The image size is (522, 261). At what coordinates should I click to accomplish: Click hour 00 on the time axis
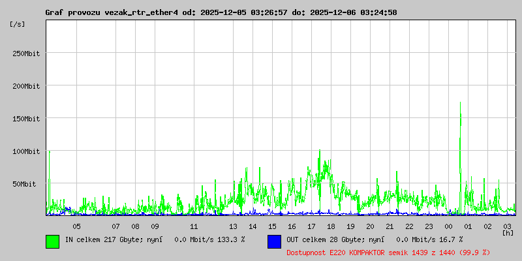pos(448,226)
